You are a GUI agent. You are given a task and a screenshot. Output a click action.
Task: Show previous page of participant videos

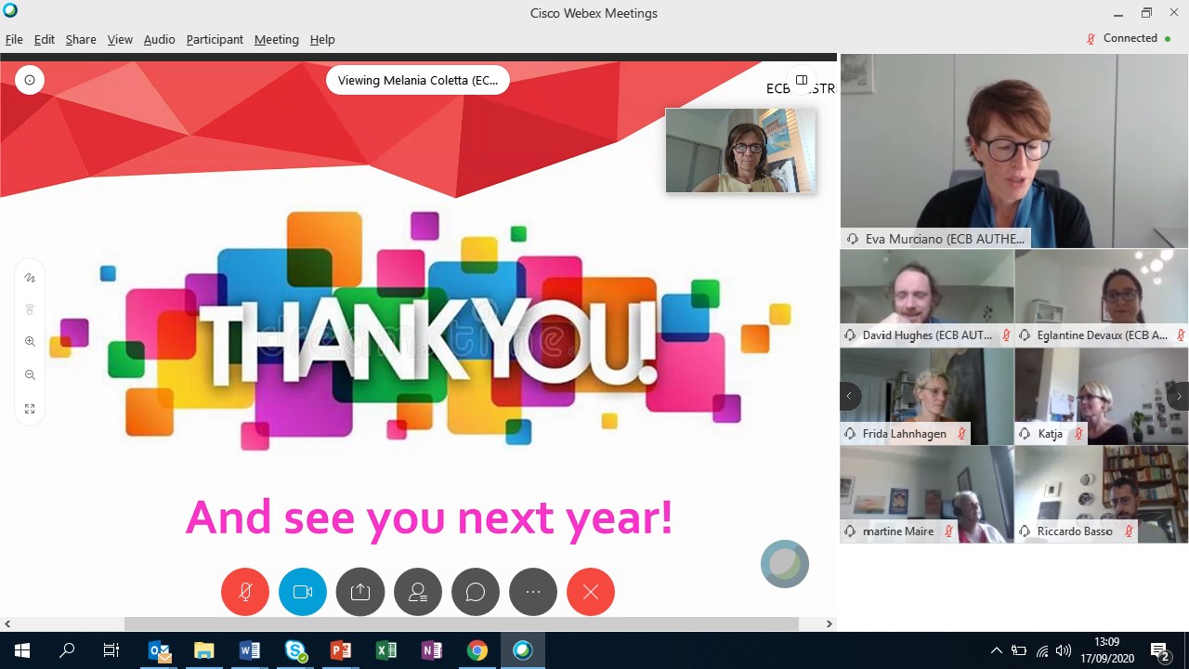(x=849, y=396)
